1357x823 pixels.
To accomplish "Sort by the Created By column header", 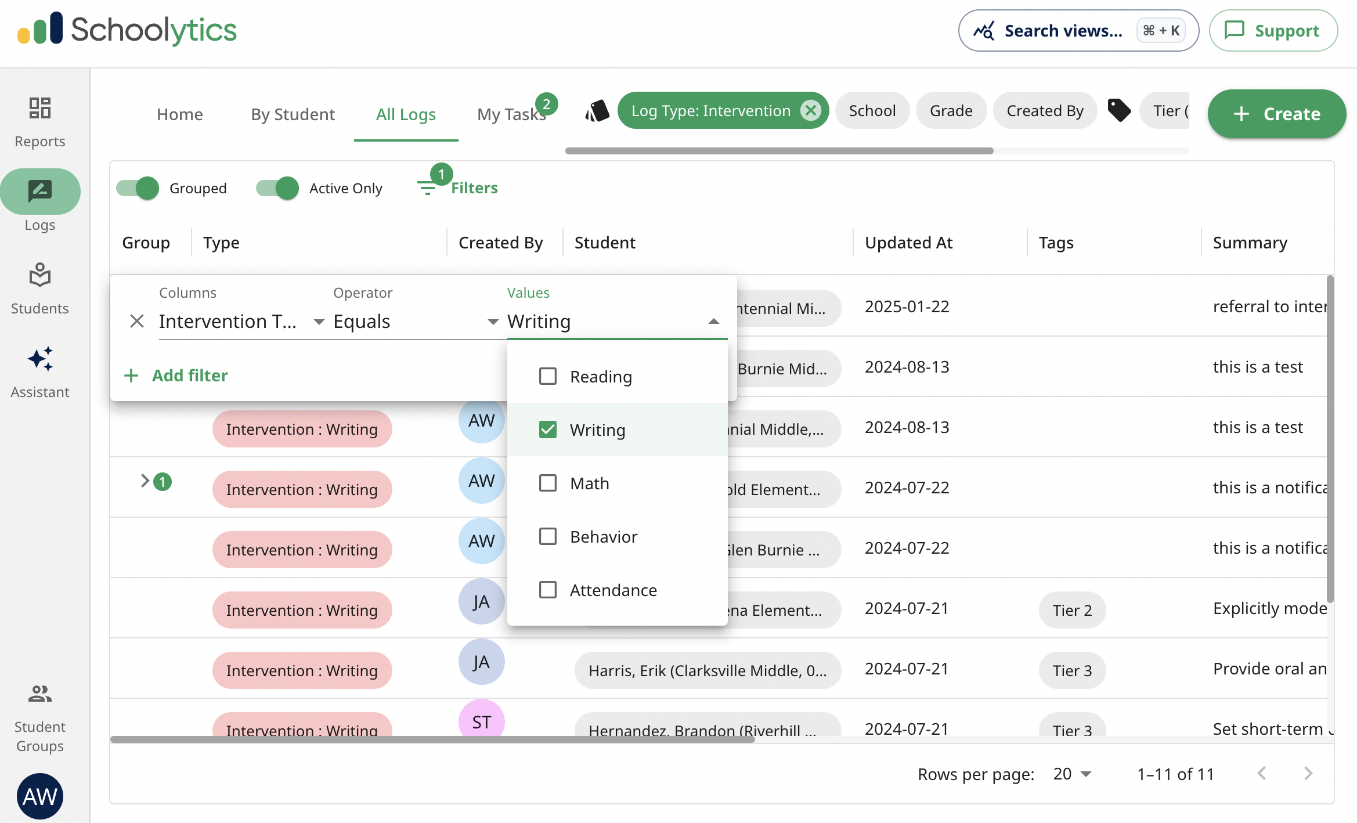I will click(500, 243).
